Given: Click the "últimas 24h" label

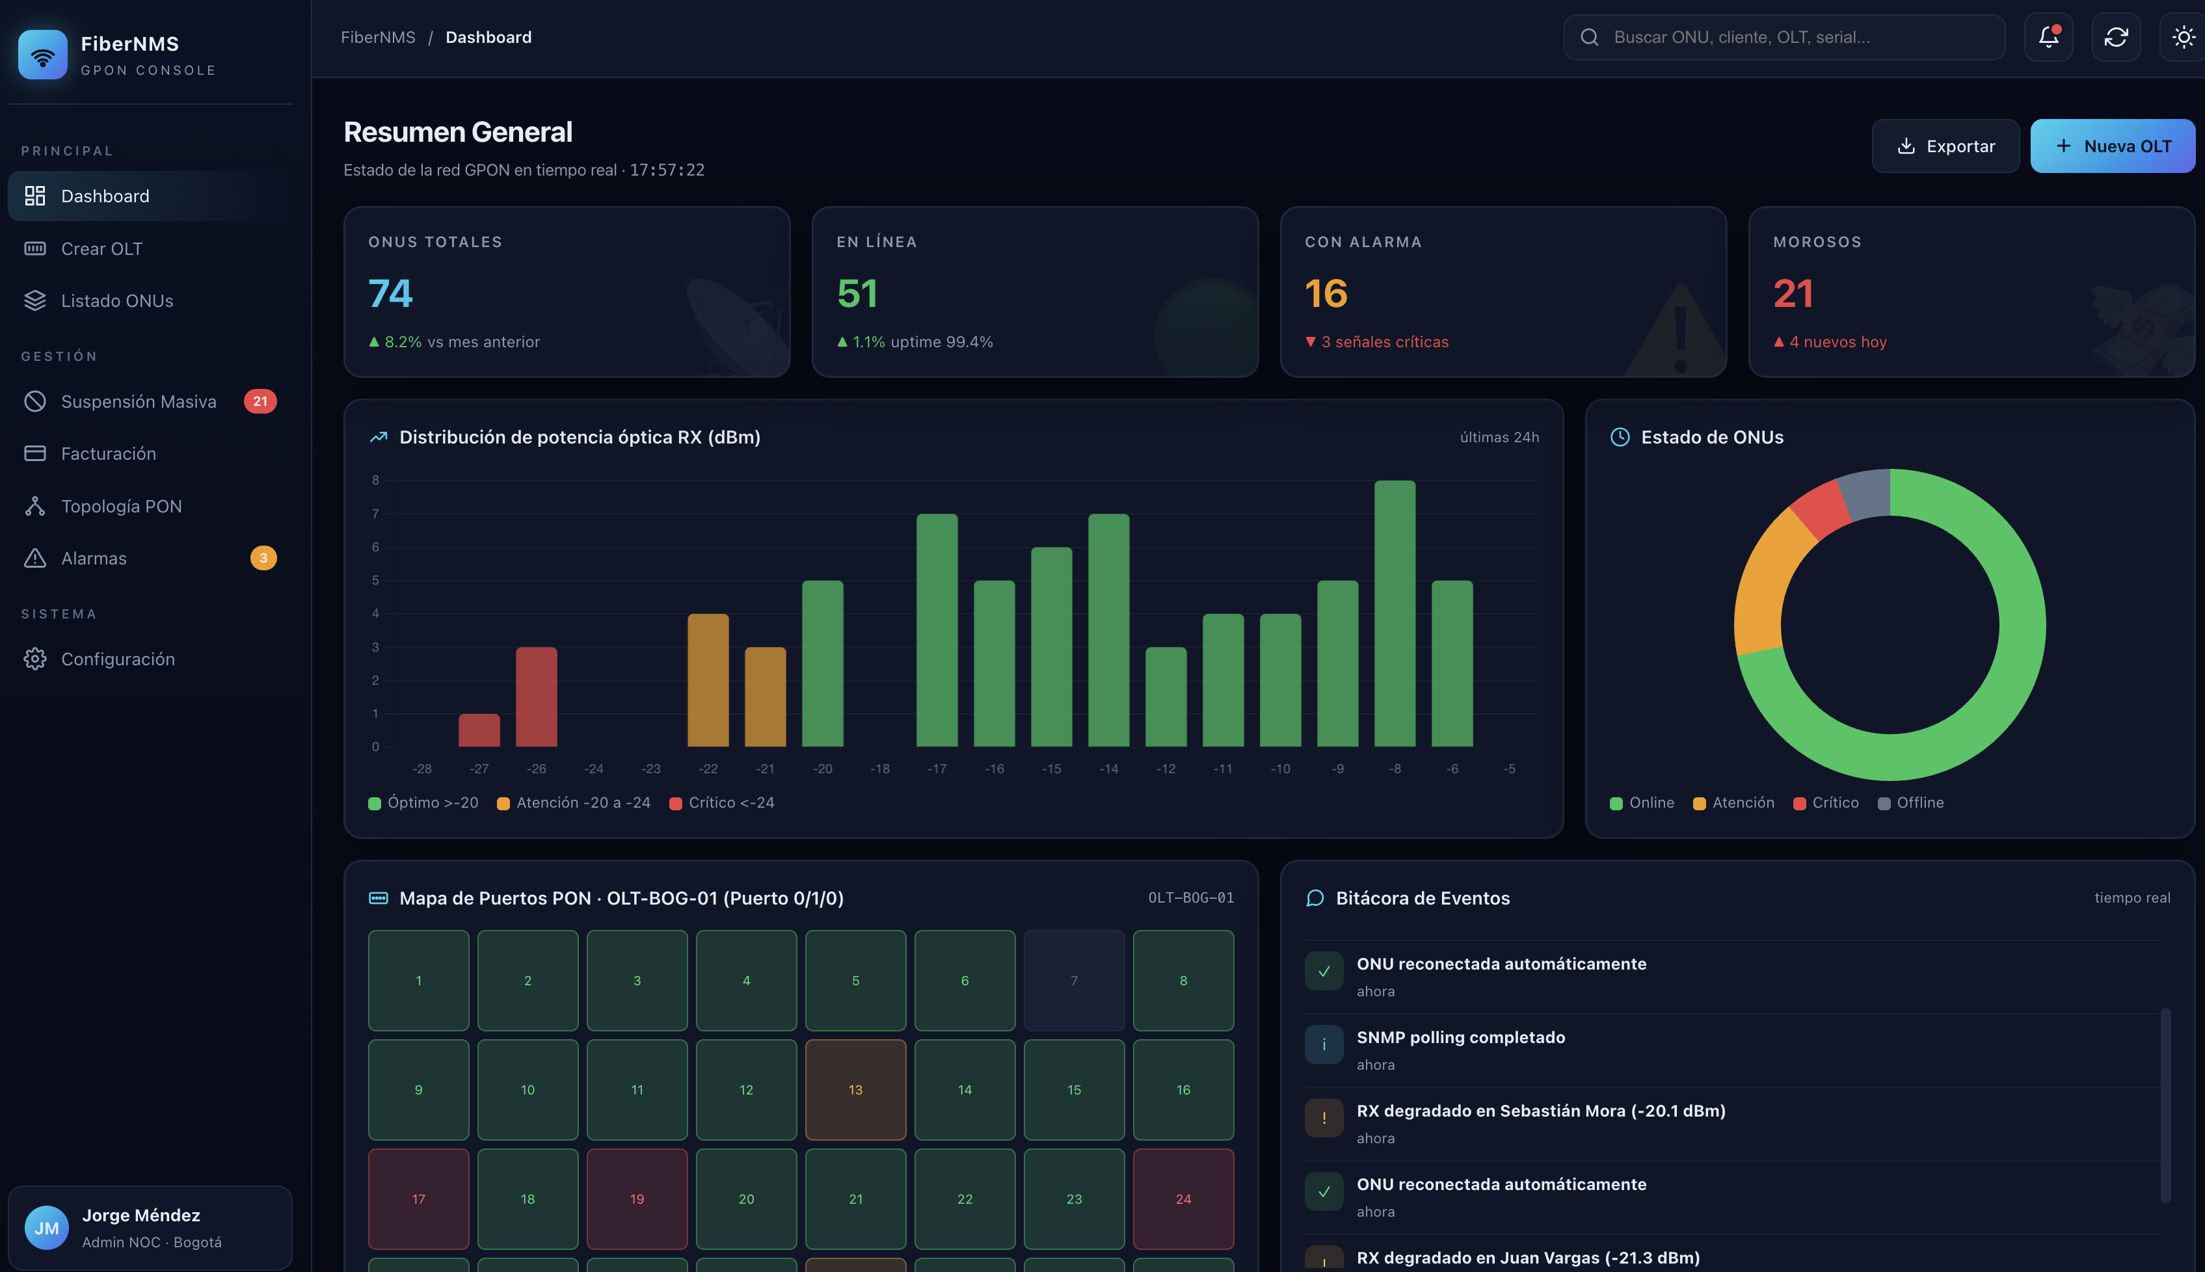Looking at the screenshot, I should point(1500,437).
